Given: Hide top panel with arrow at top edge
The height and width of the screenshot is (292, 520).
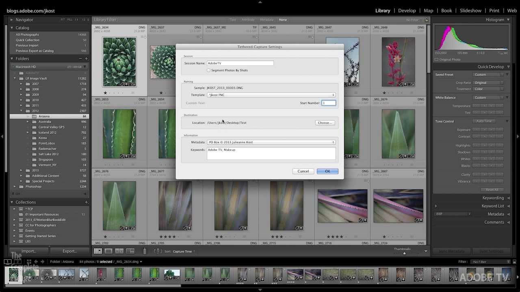Looking at the screenshot, I should [260, 2].
